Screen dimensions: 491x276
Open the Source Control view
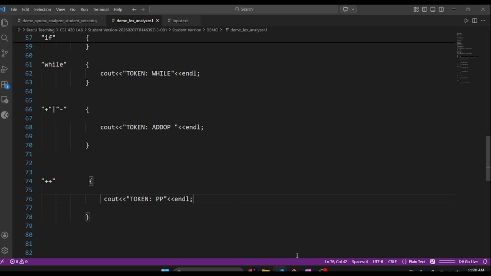(x=5, y=53)
